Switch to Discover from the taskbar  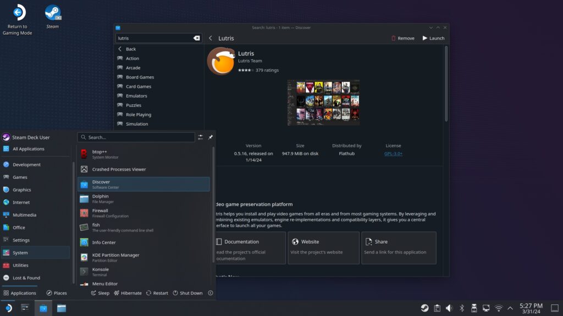(x=43, y=308)
